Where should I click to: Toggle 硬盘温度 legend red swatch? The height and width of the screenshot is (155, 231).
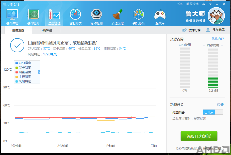pos(16,72)
